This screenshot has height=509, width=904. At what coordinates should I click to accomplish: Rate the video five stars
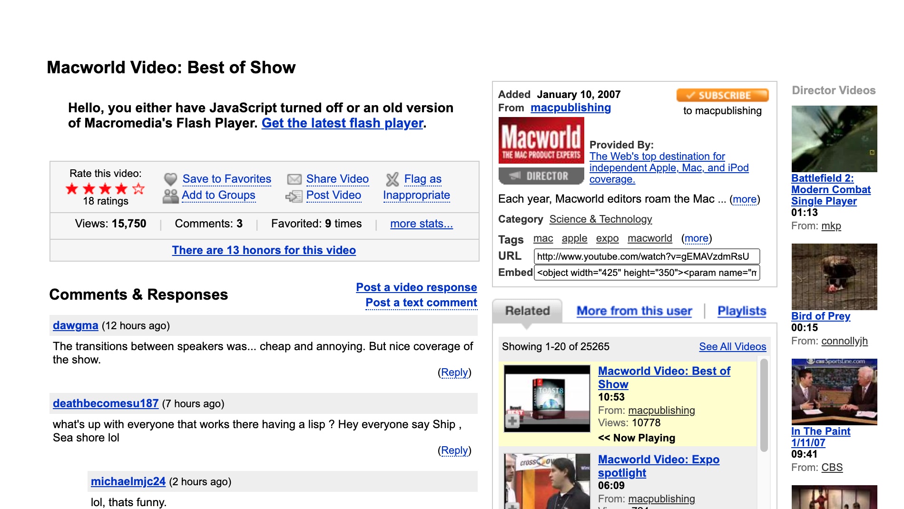click(138, 189)
